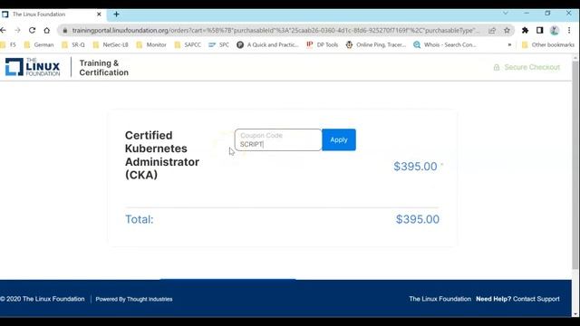Apply the coupon code
Screen dimensions: 580x326
339,139
